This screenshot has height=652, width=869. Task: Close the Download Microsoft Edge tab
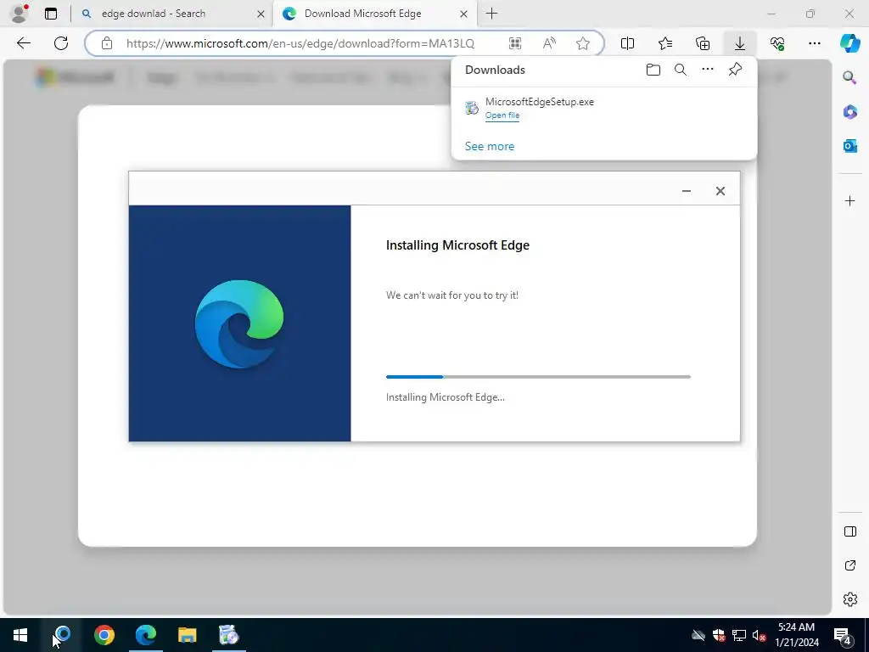(464, 14)
